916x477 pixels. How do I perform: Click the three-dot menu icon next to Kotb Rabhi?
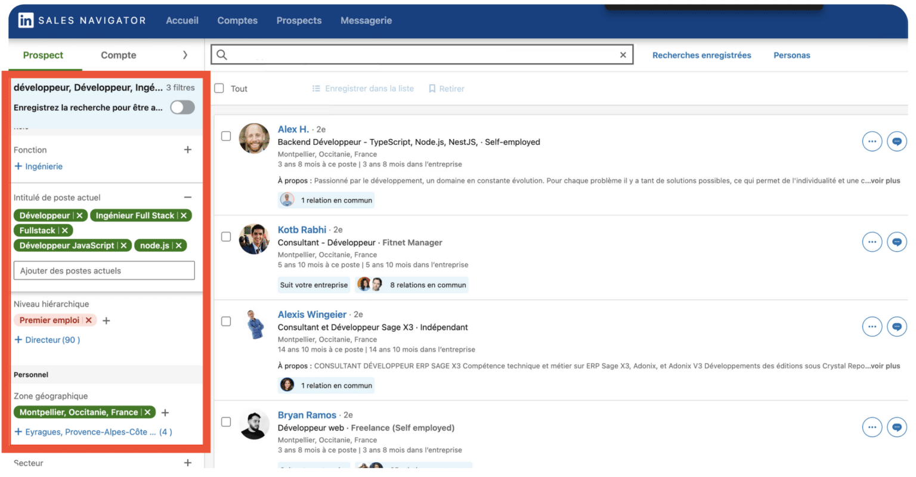872,242
